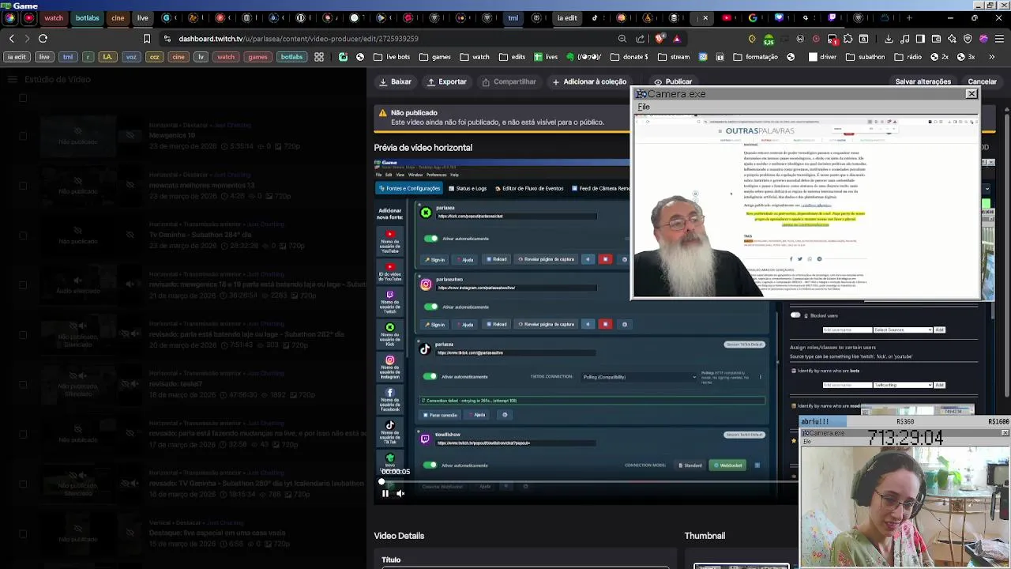Screen dimensions: 1011x569
Task: Click the Mewgenics 10 video title in the list
Action: 172,135
